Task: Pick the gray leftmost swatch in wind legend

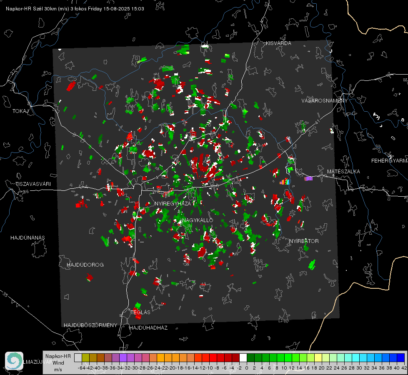Action: pyautogui.click(x=78, y=357)
